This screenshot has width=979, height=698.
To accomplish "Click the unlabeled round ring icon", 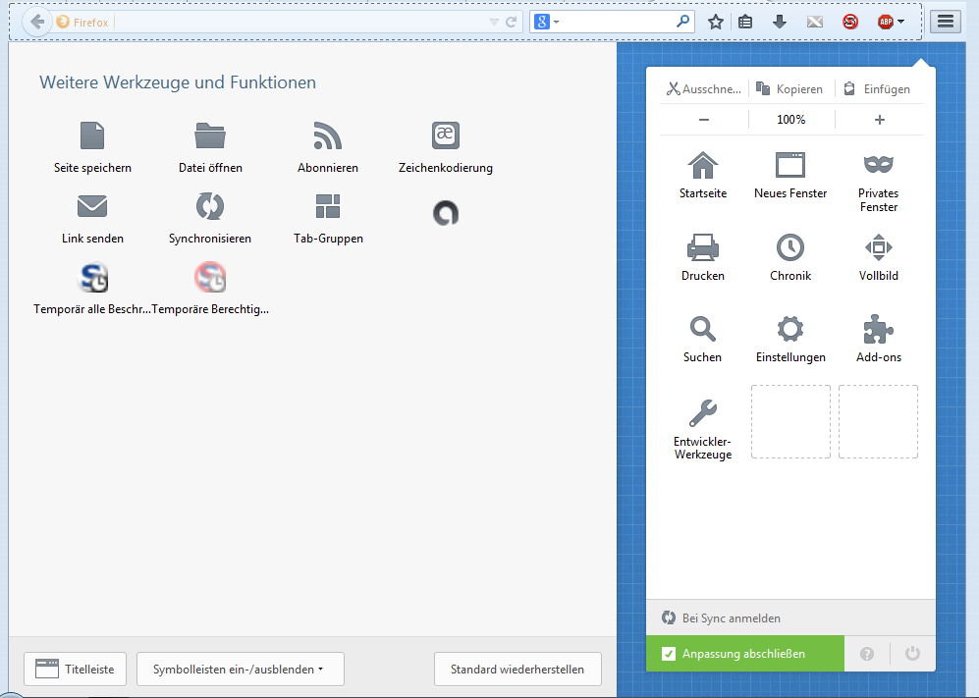I will 445,213.
